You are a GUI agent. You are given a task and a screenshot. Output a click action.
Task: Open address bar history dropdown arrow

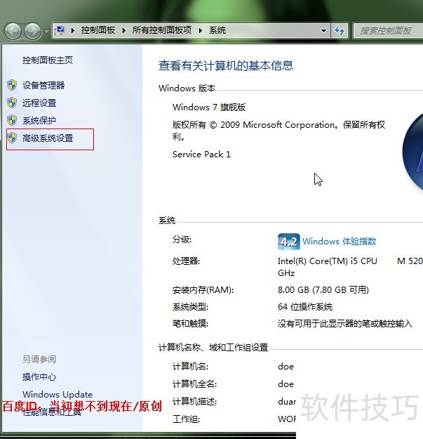click(x=323, y=30)
